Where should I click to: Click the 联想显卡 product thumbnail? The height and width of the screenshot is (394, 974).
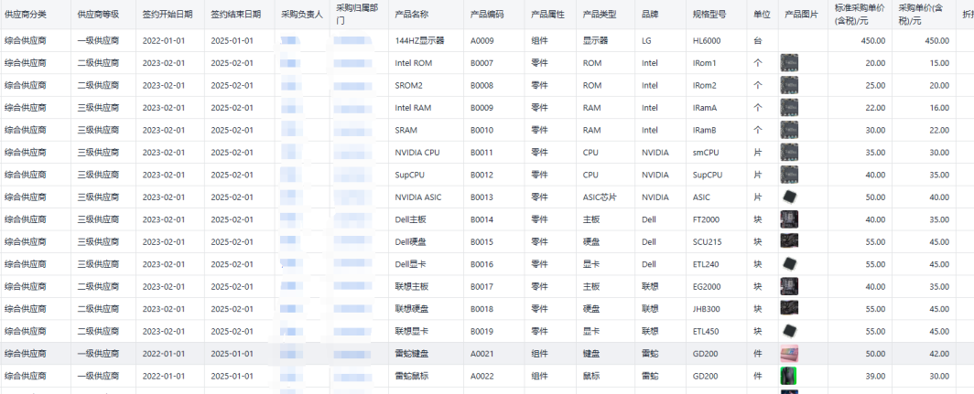(x=788, y=331)
